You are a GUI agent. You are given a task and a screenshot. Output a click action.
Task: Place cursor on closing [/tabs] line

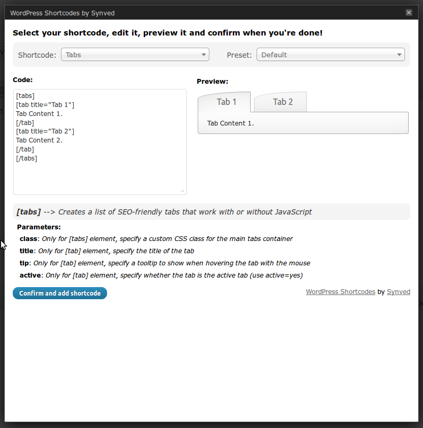[x=27, y=158]
